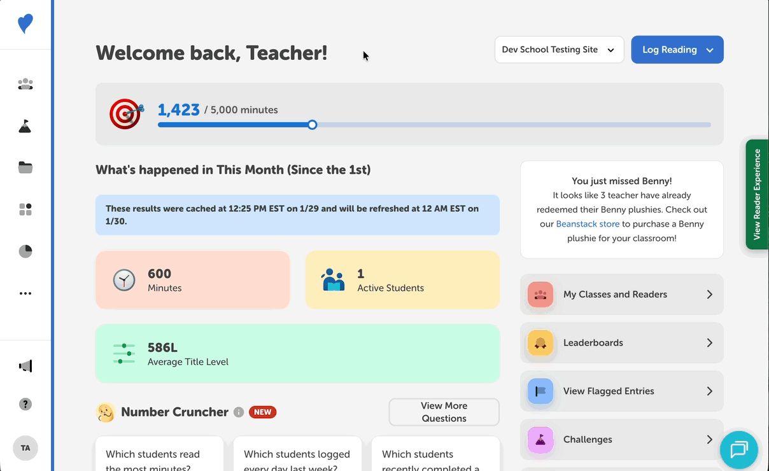
Task: Open the live chat bubble button
Action: [x=738, y=450]
